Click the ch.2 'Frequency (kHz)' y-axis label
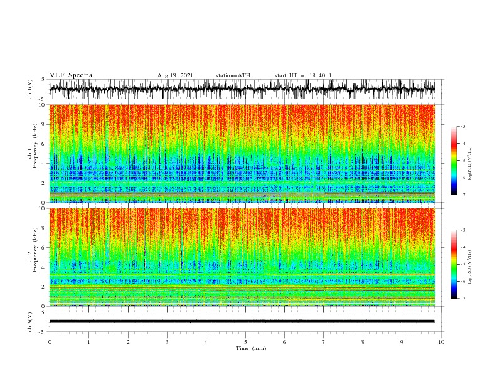The width and height of the screenshot is (497, 384). click(x=35, y=250)
